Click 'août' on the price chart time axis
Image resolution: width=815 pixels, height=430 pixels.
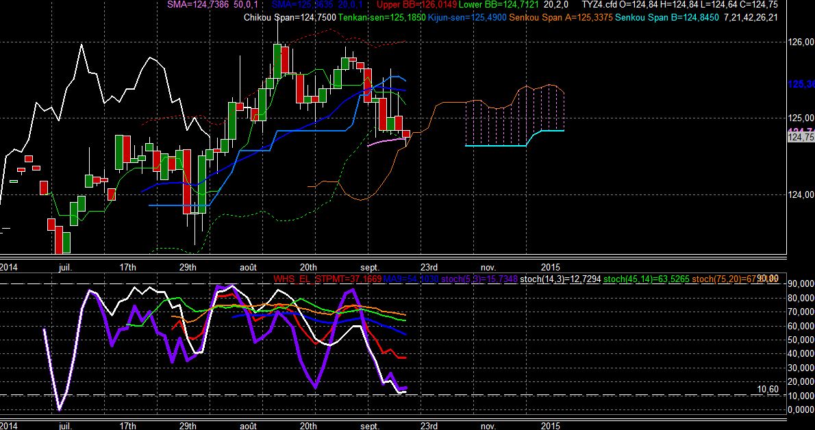pyautogui.click(x=248, y=267)
